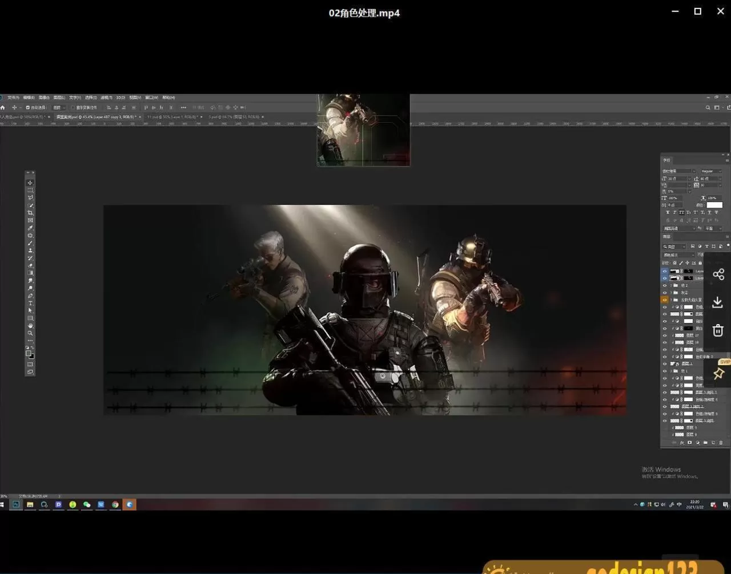Open the layer blend mode dropdown
The image size is (731, 574).
pyautogui.click(x=678, y=255)
